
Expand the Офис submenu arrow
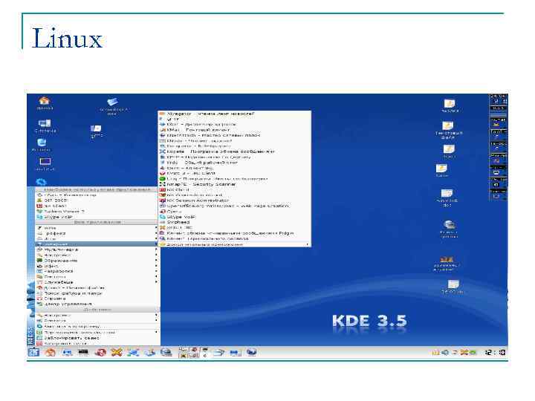tap(156, 266)
